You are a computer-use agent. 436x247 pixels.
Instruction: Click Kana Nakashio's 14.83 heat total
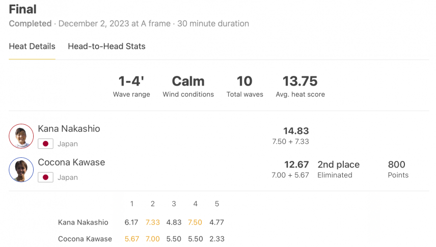pos(296,131)
